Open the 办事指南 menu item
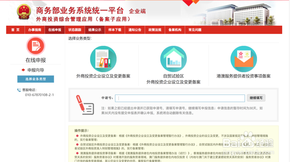The width and height of the screenshot is (290, 162). pos(35,30)
